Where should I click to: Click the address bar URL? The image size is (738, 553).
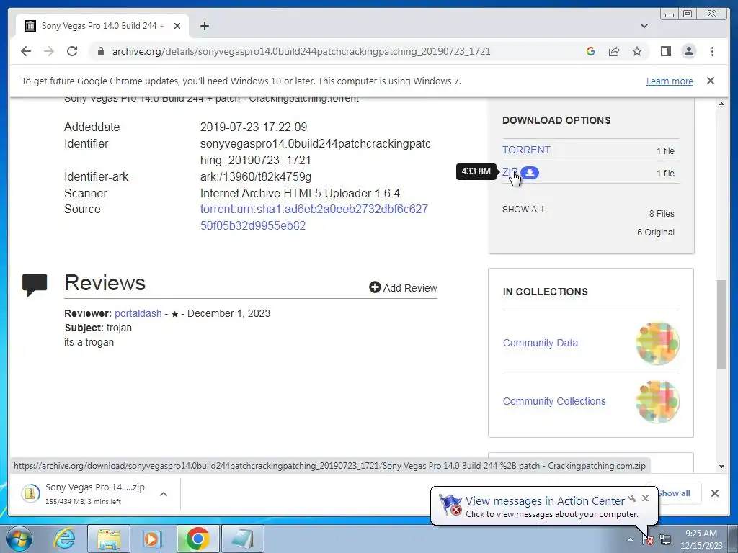[x=301, y=51]
